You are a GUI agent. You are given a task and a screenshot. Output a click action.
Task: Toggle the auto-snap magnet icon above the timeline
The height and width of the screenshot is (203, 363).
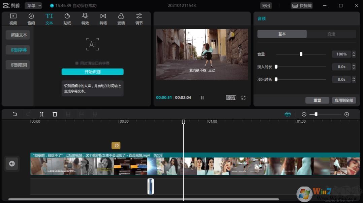288,114
